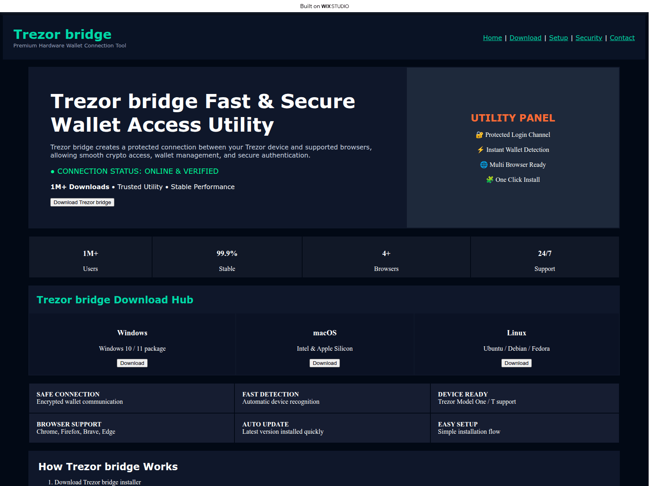Screen dimensions: 649x486
Task: Open the Home navigation link
Action: coord(492,38)
